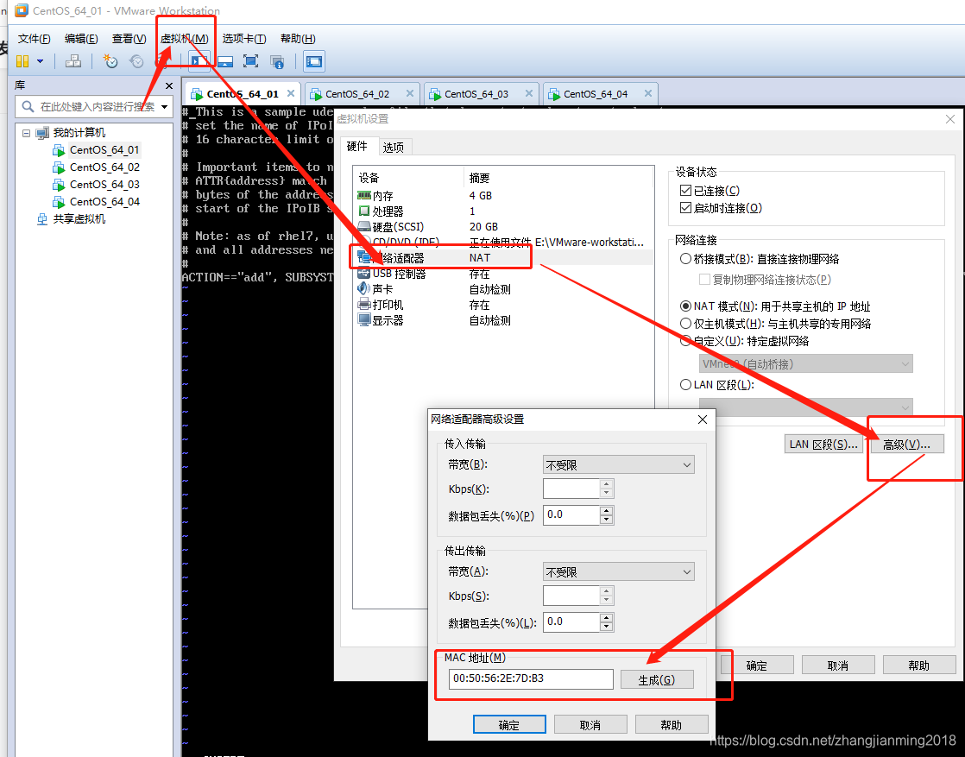Viewport: 965px width, 757px height.
Task: Click the Unity mode toolbar icon
Action: [278, 61]
